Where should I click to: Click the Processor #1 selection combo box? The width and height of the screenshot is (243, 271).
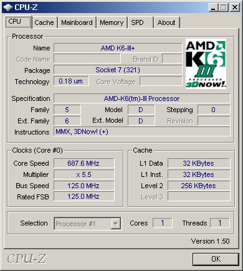click(x=88, y=224)
